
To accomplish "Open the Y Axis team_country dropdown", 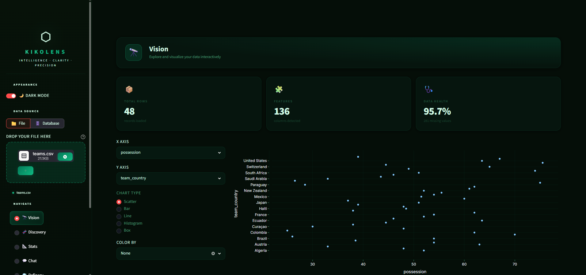I will 171,178.
